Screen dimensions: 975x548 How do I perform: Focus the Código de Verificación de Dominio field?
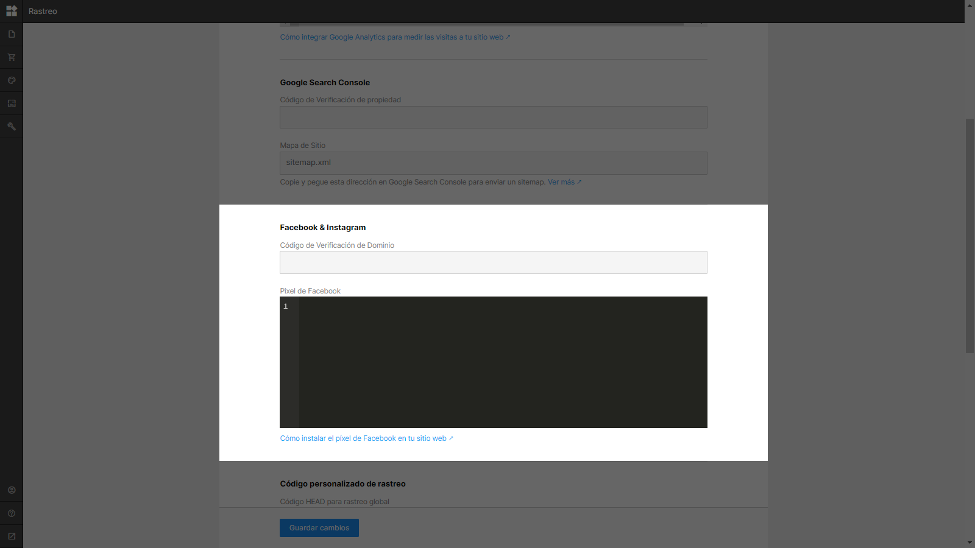(494, 262)
